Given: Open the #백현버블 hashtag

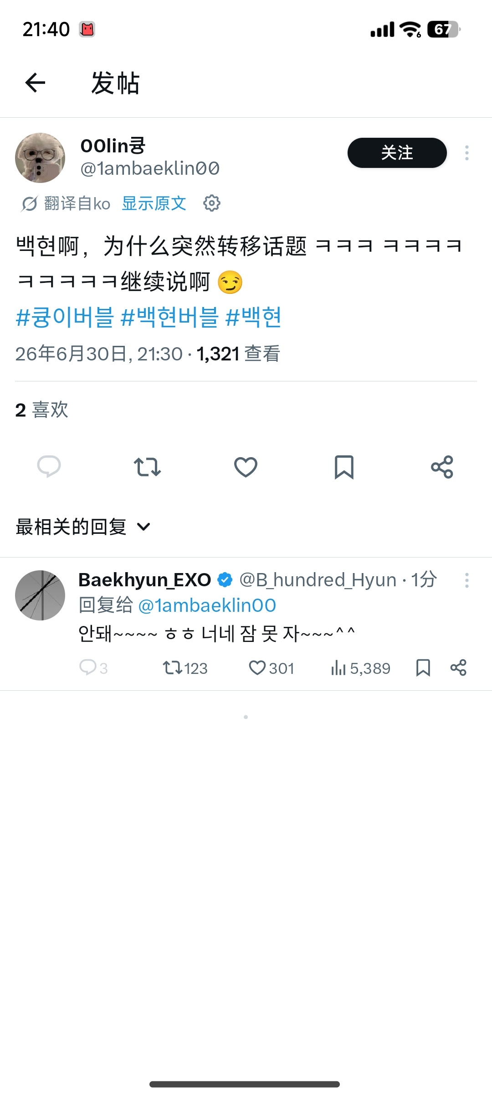Looking at the screenshot, I should pos(169,317).
